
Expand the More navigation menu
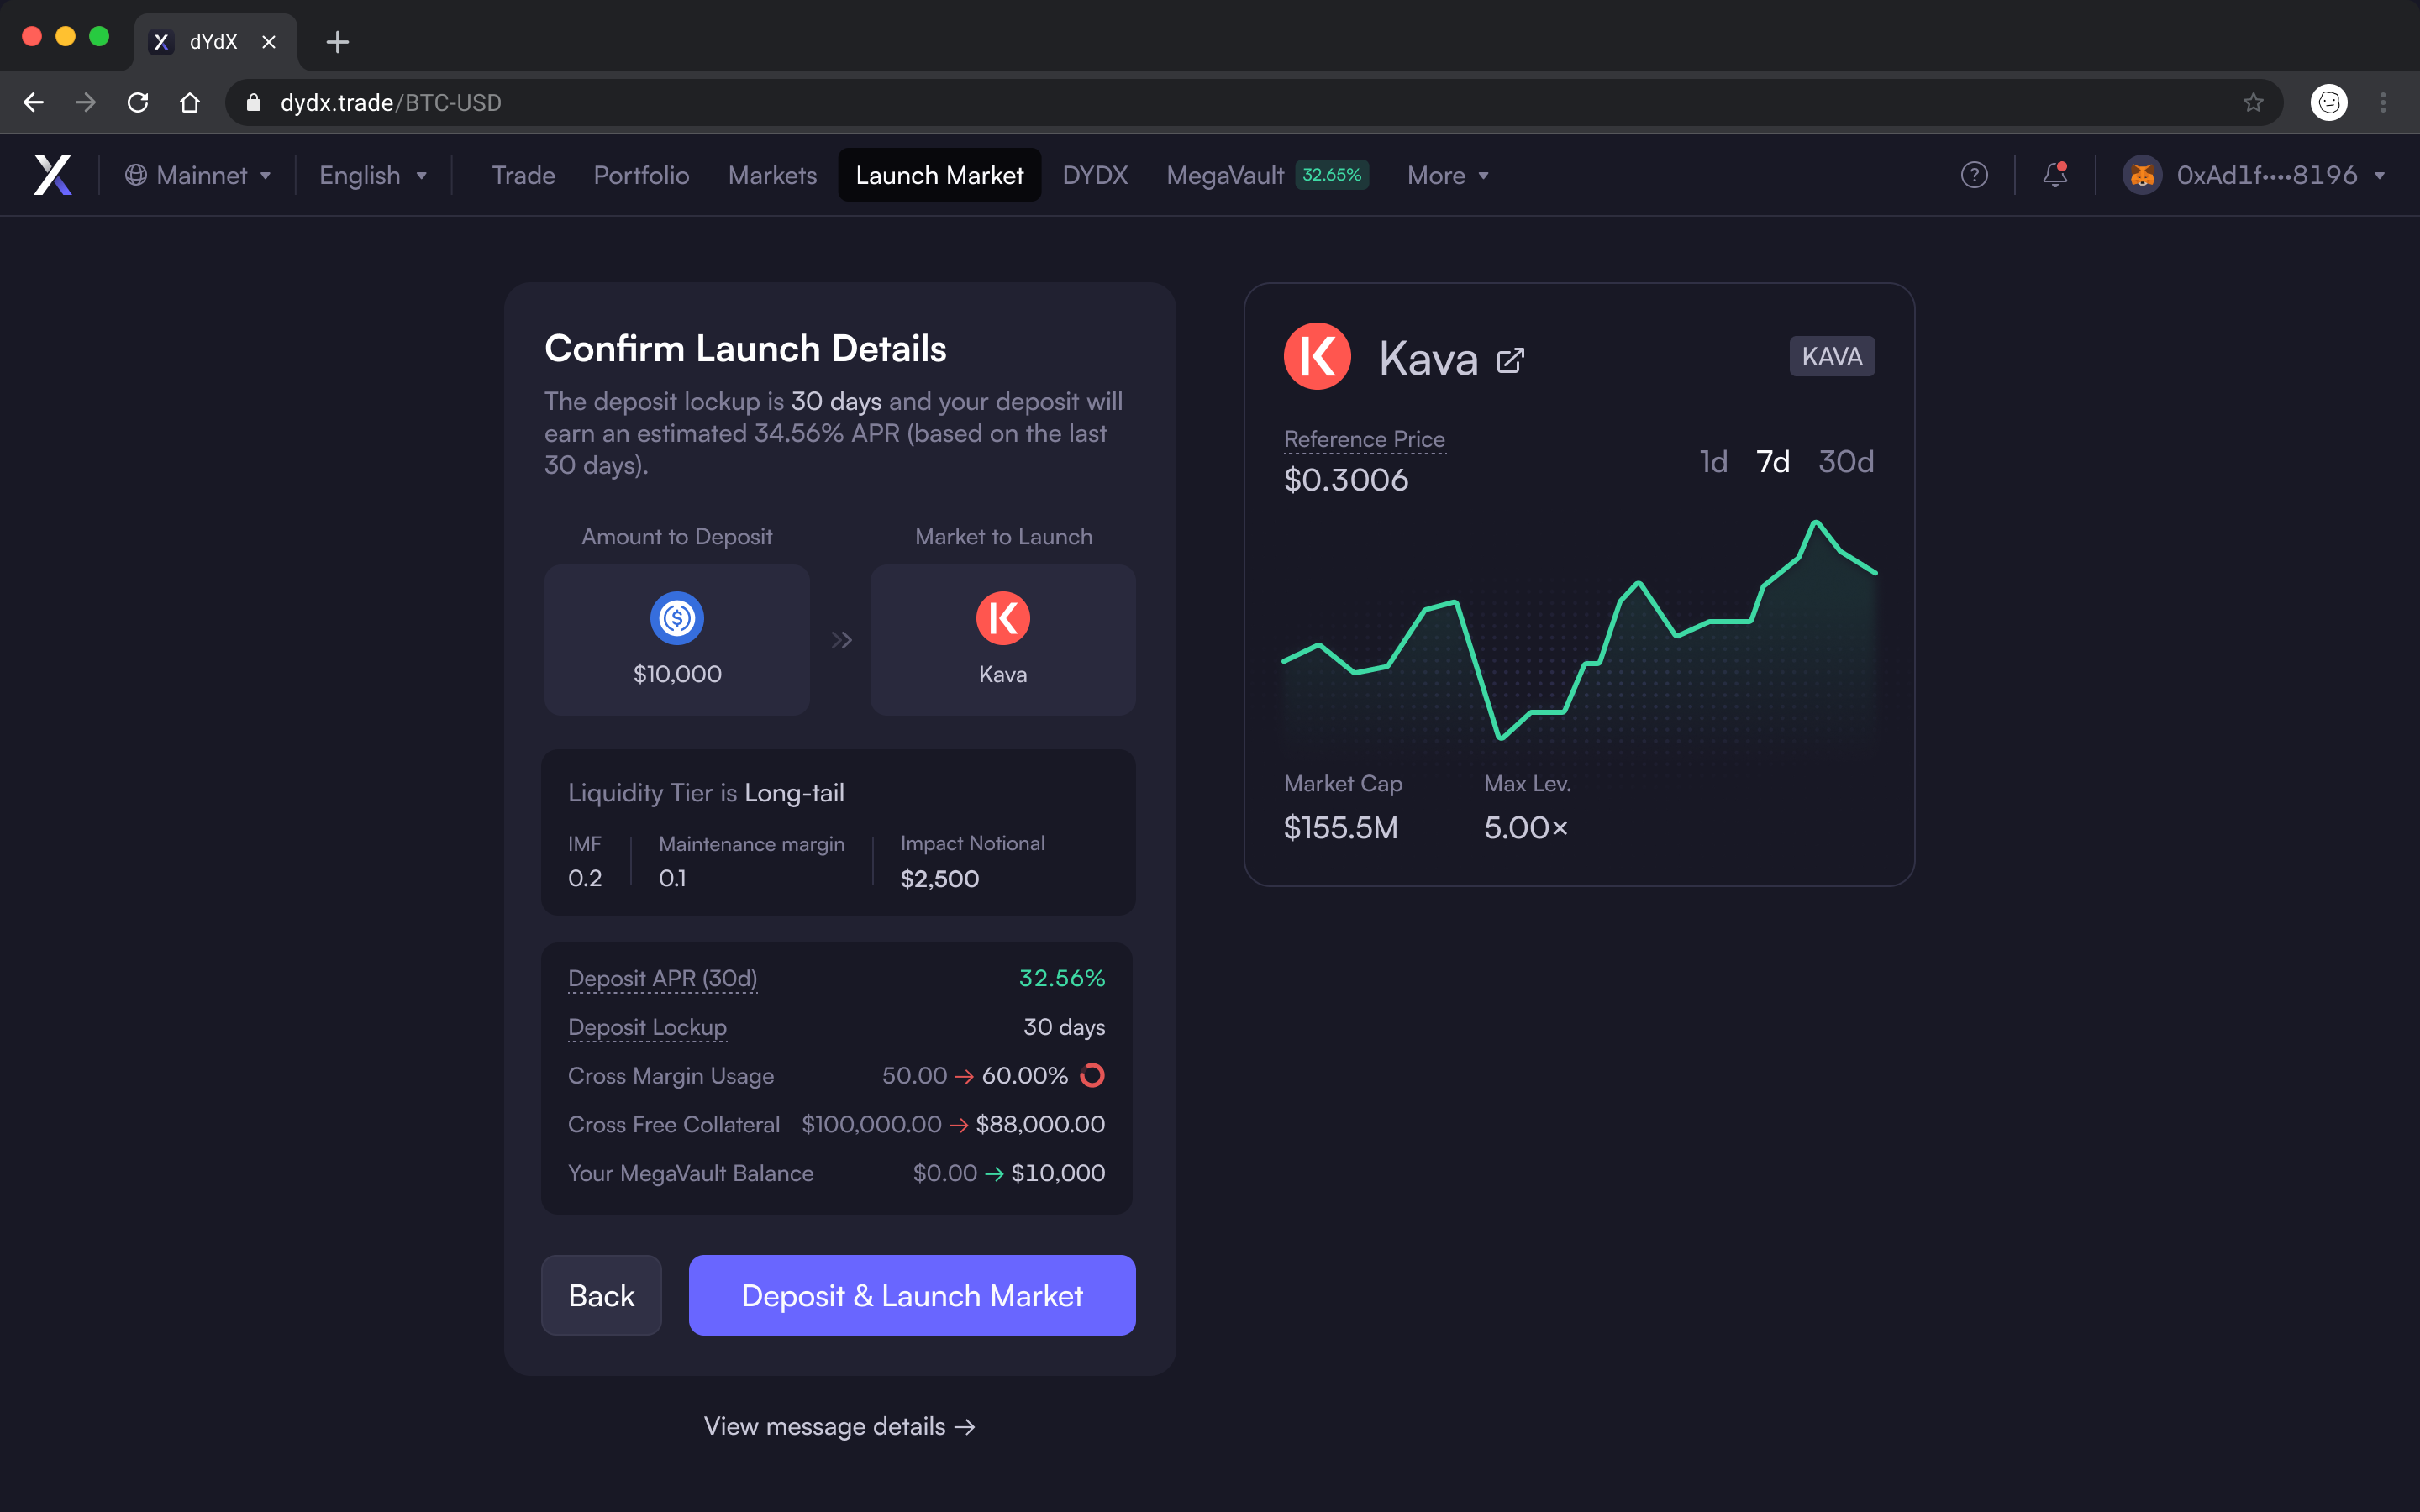click(1447, 175)
